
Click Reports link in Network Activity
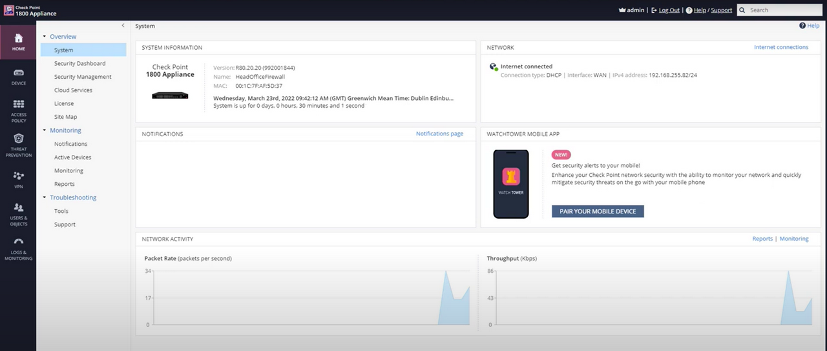(x=762, y=239)
